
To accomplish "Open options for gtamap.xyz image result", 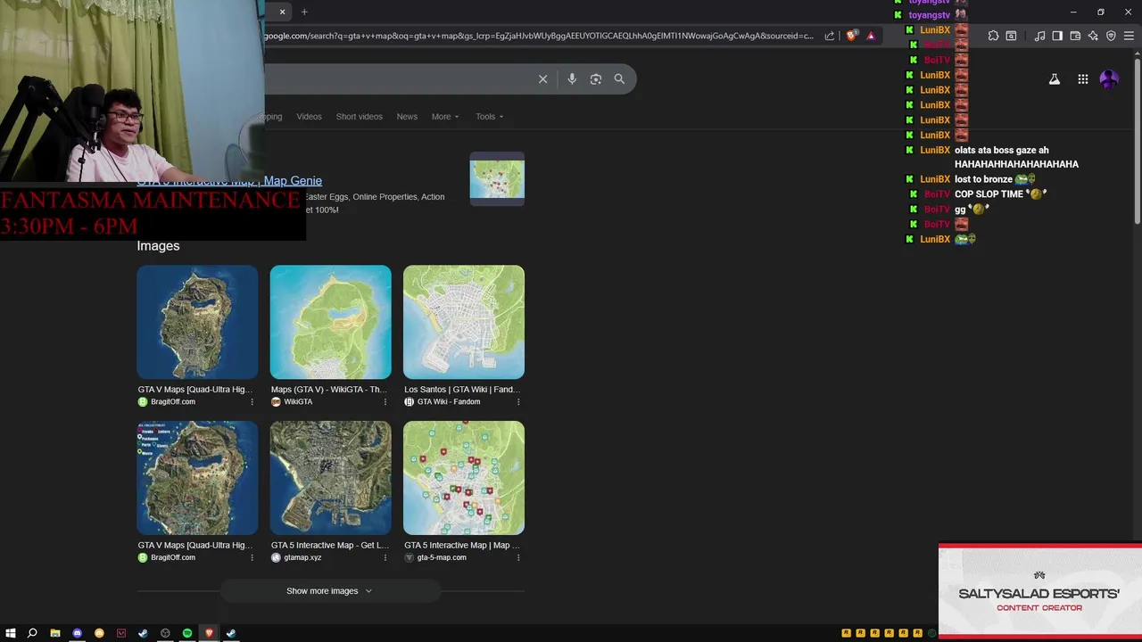I will tap(385, 558).
